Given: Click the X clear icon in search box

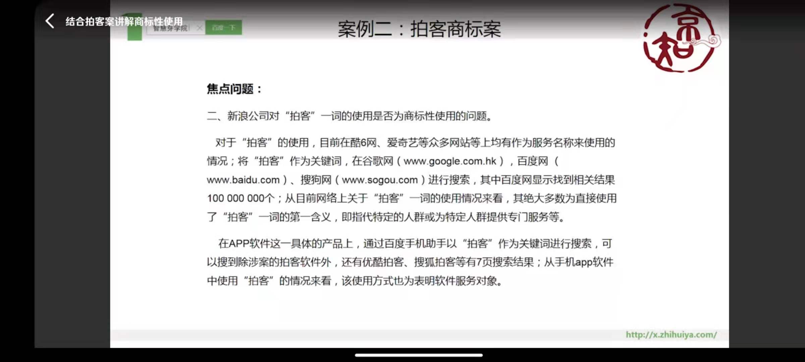Looking at the screenshot, I should click(199, 28).
